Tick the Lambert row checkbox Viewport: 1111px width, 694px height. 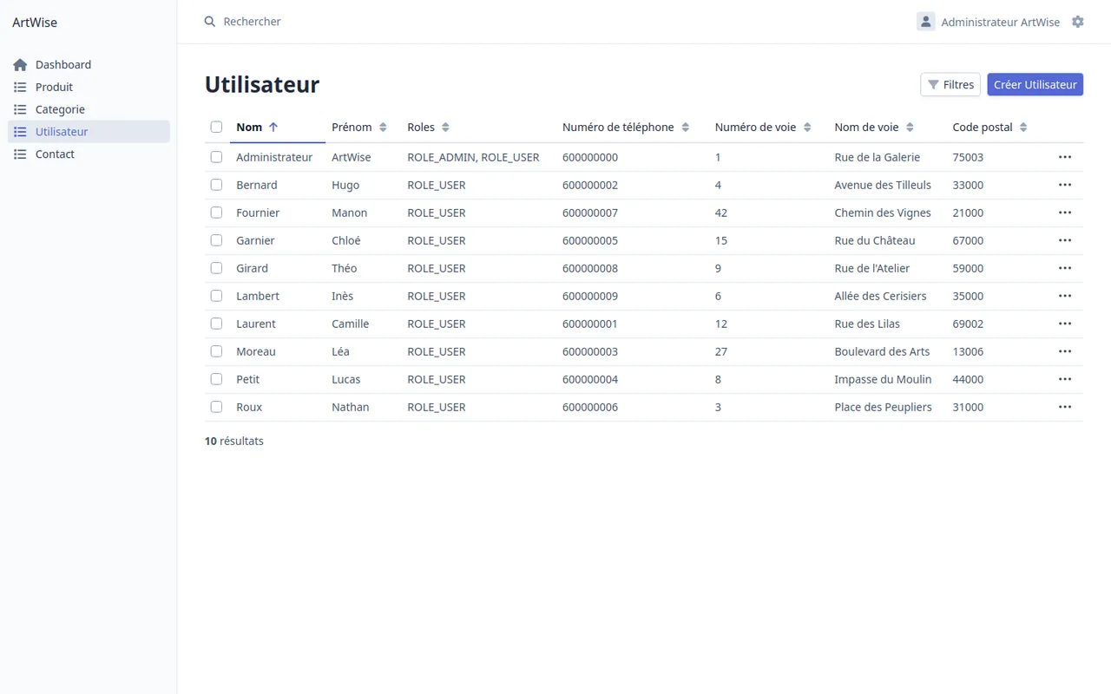[216, 297]
